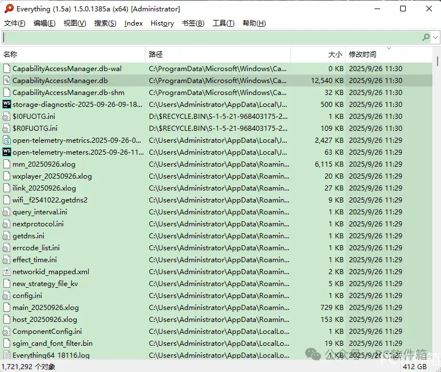Click gear icon of ComponentConfig.ini
Screen dimensions: 441x372
[x=6, y=331]
